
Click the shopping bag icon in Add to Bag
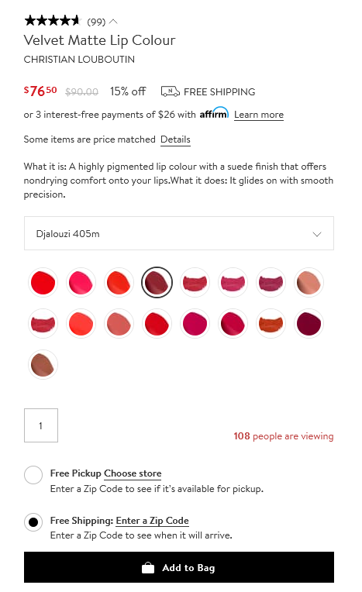pyautogui.click(x=148, y=568)
